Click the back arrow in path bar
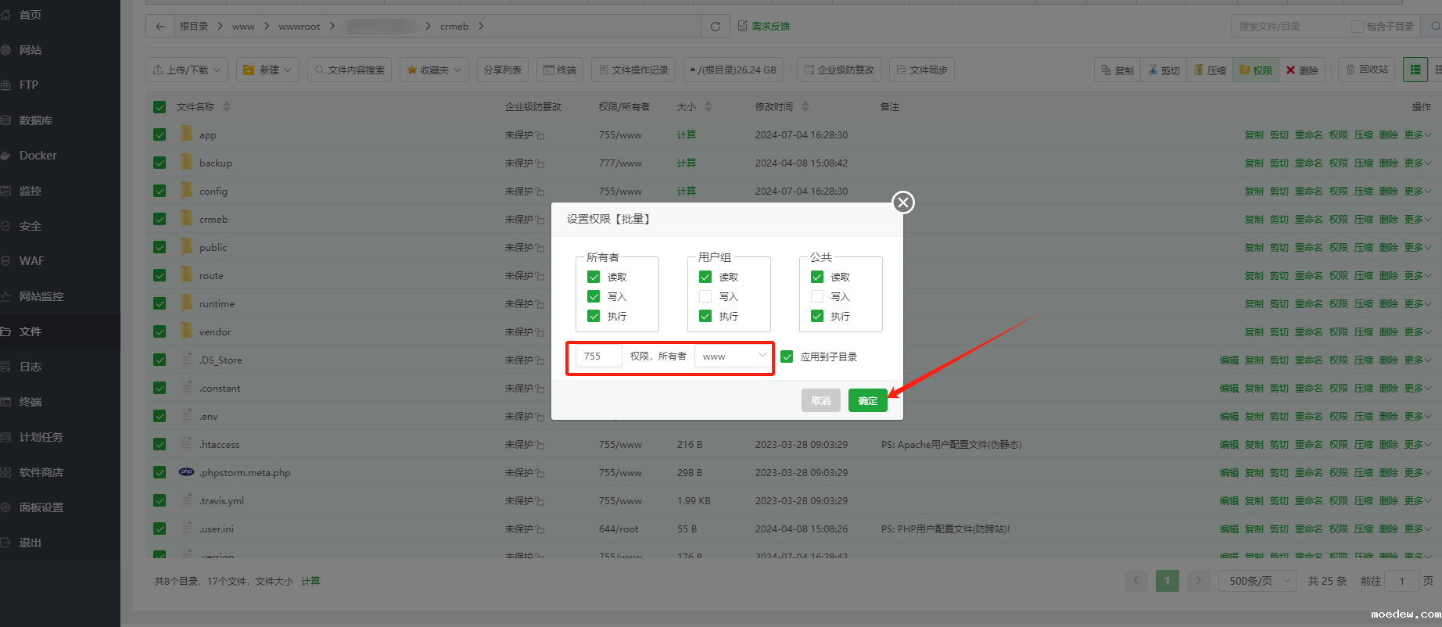 click(x=160, y=27)
